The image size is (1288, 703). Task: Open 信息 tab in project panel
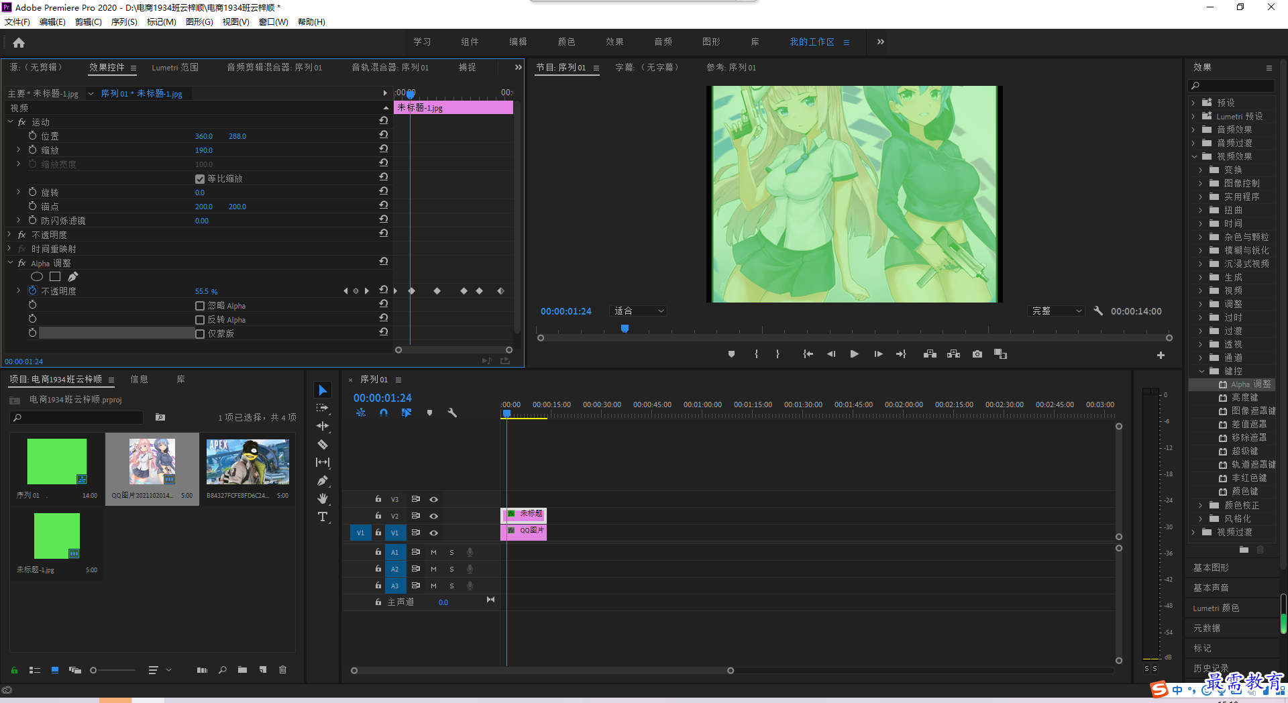pos(140,380)
